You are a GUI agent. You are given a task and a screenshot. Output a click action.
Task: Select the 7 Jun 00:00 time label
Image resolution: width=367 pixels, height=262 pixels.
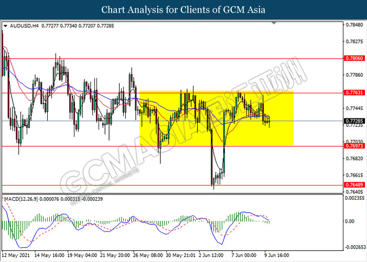click(x=243, y=255)
